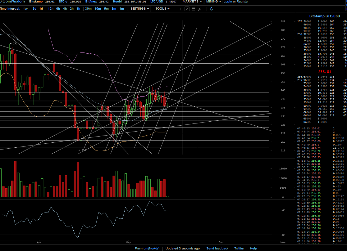Open the TOOLS dropdown

coord(162,9)
